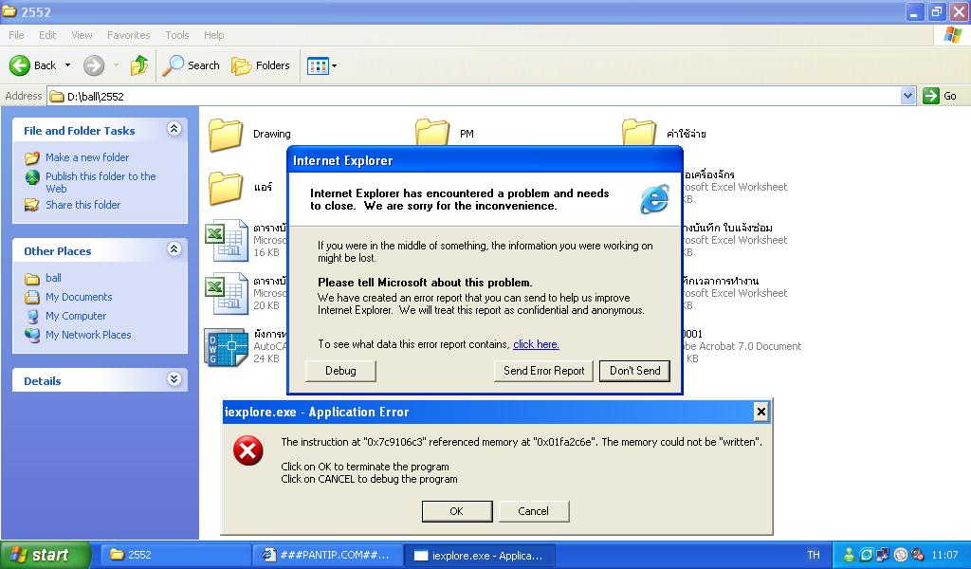Image resolution: width=971 pixels, height=569 pixels.
Task: Click the system tray clock 11:07
Action: tap(944, 555)
